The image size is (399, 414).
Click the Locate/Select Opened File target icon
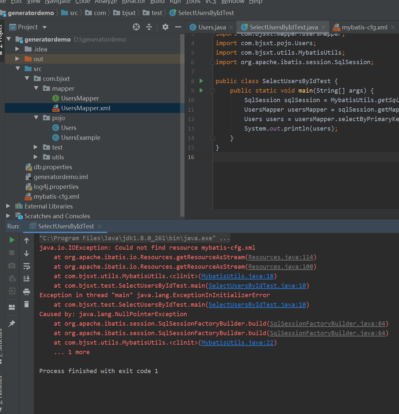pos(136,27)
